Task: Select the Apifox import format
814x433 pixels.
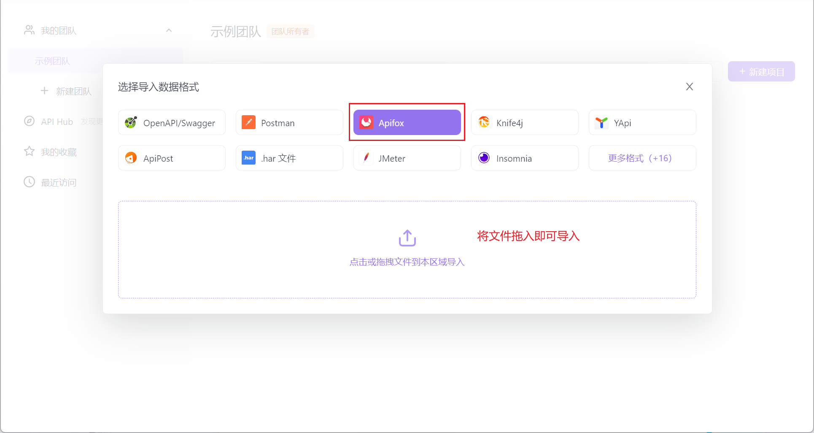Action: click(x=407, y=123)
